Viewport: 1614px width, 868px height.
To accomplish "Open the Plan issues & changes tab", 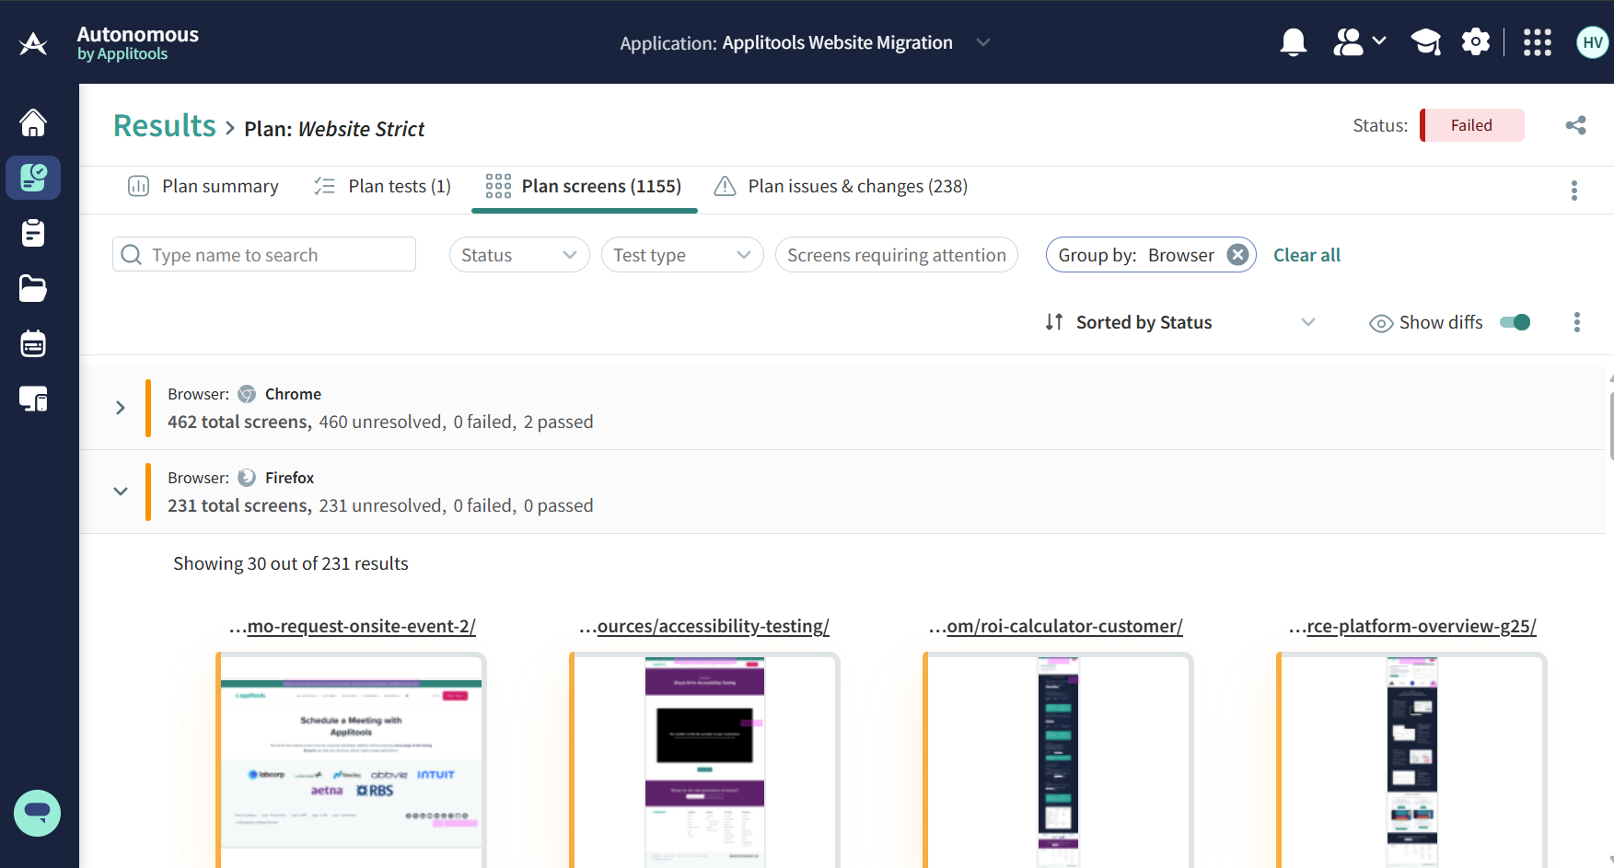I will 841,186.
